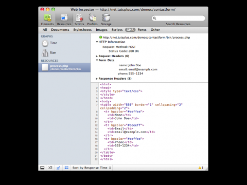247x185 pixels.
Task: Toggle small resource rows icon
Action: point(66,168)
